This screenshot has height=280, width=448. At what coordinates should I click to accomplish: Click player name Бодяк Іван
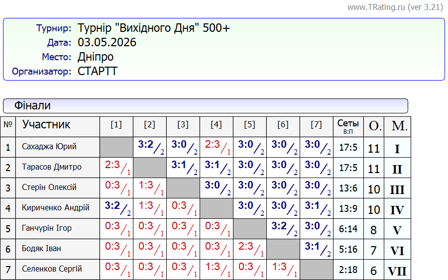pyautogui.click(x=41, y=248)
